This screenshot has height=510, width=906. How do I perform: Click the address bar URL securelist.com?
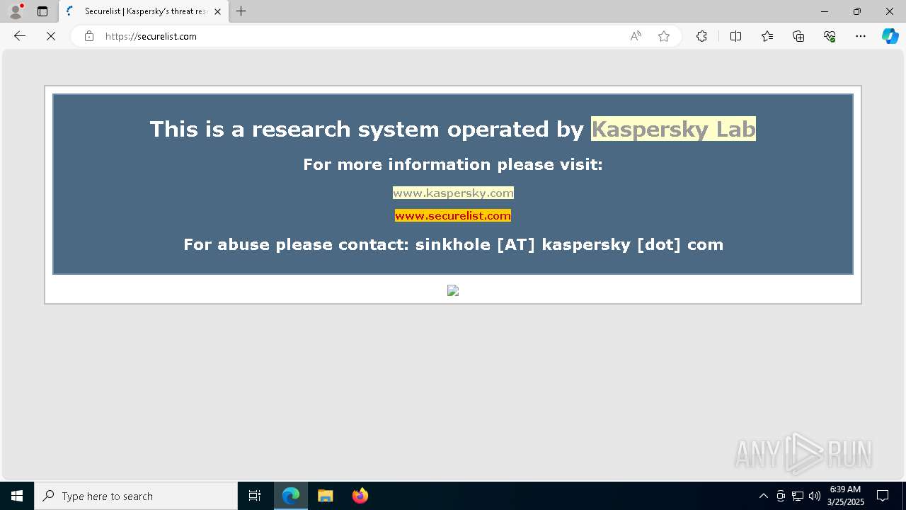151,36
